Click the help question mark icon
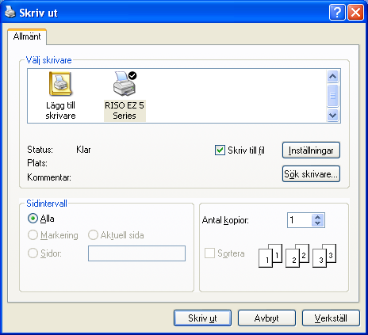This screenshot has height=335, width=368. 337,12
